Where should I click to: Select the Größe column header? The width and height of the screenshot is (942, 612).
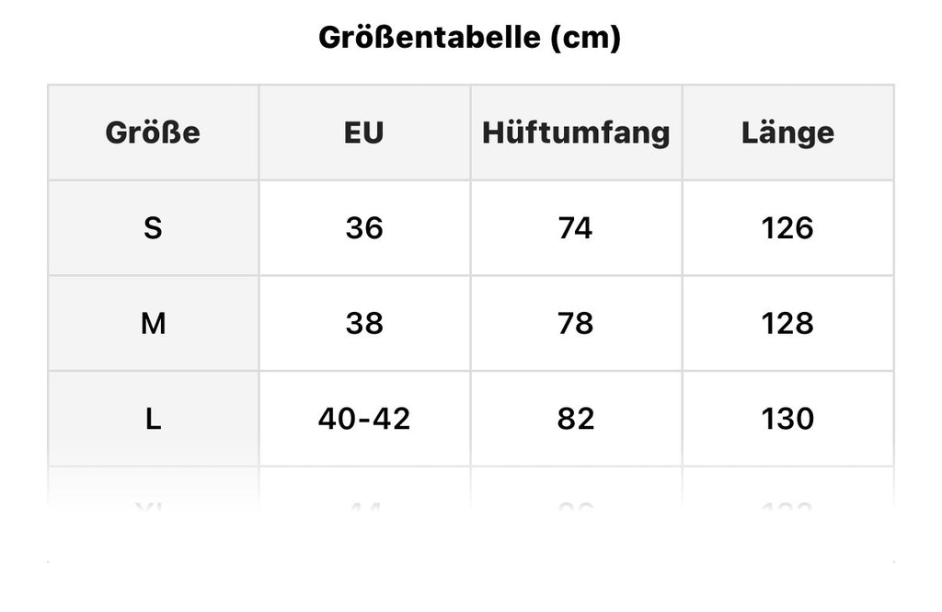pos(153,133)
